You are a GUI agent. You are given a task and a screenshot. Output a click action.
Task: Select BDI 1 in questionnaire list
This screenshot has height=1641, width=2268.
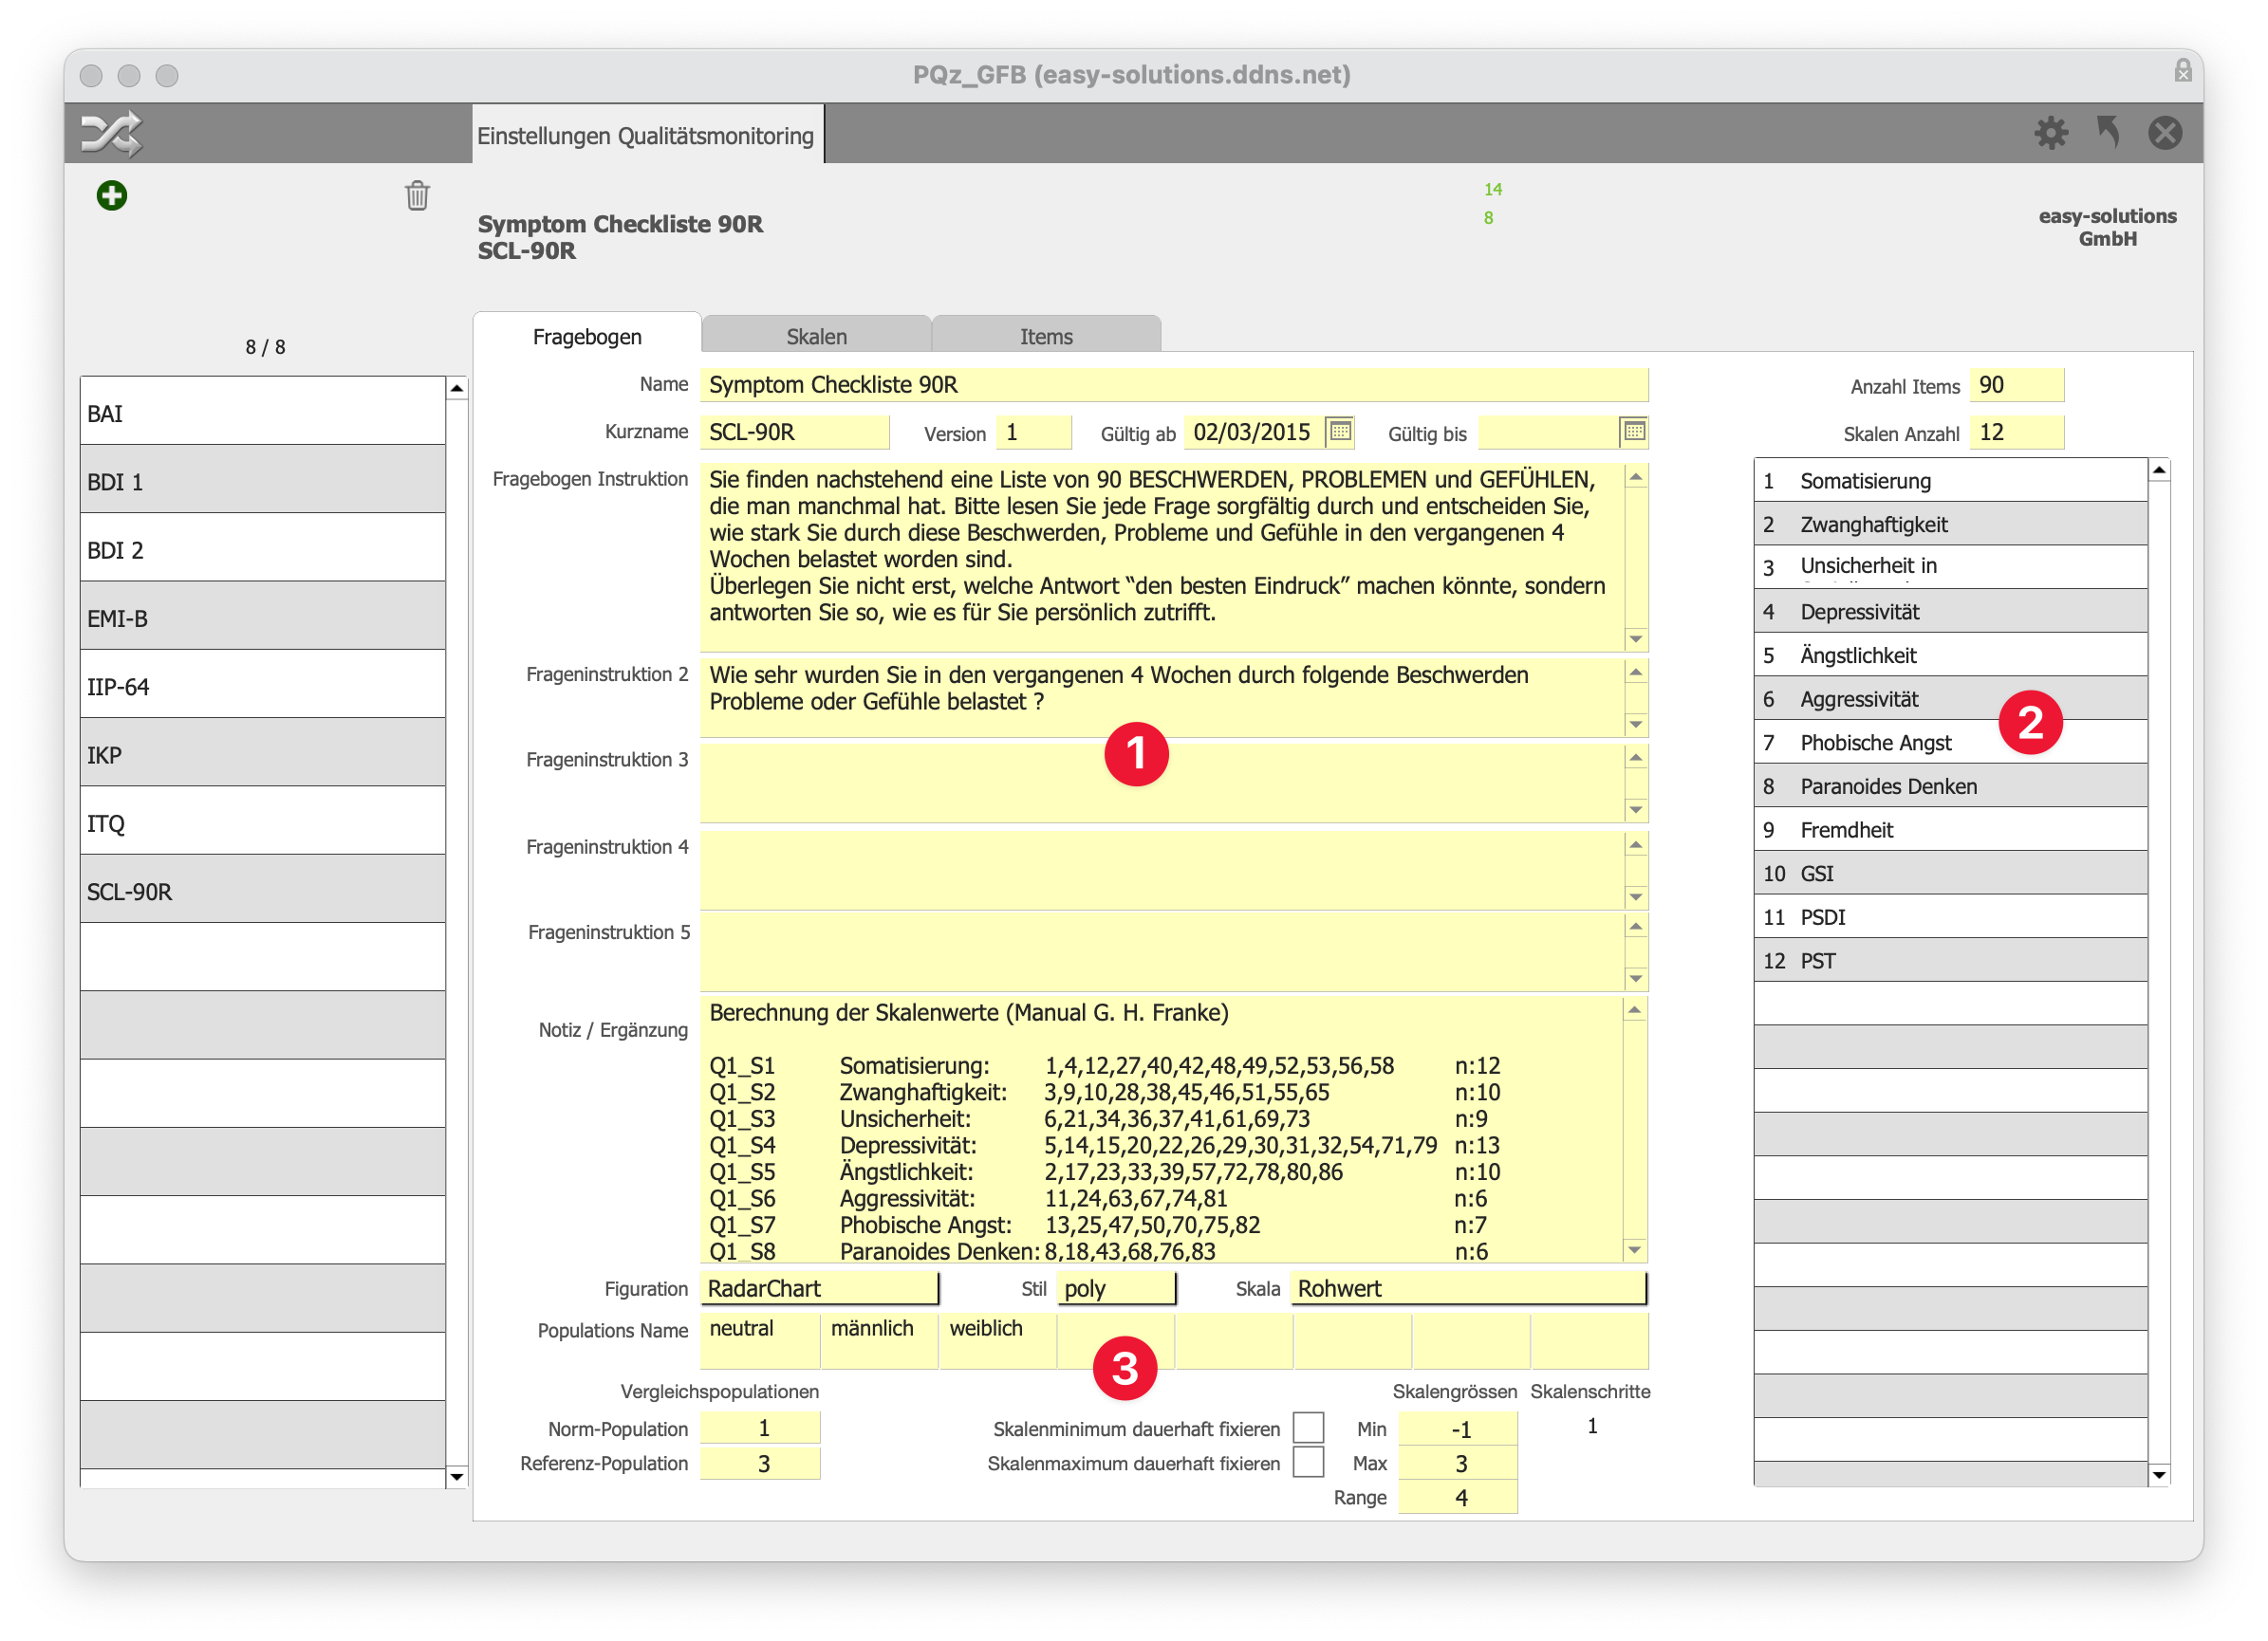coord(262,480)
